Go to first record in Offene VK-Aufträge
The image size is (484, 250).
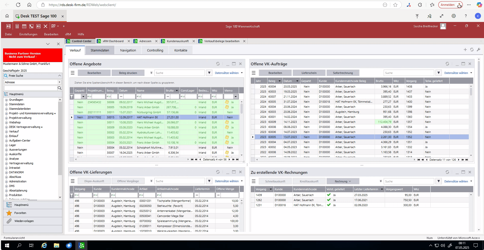click(419, 160)
